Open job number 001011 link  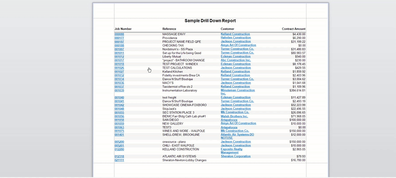tap(119, 53)
